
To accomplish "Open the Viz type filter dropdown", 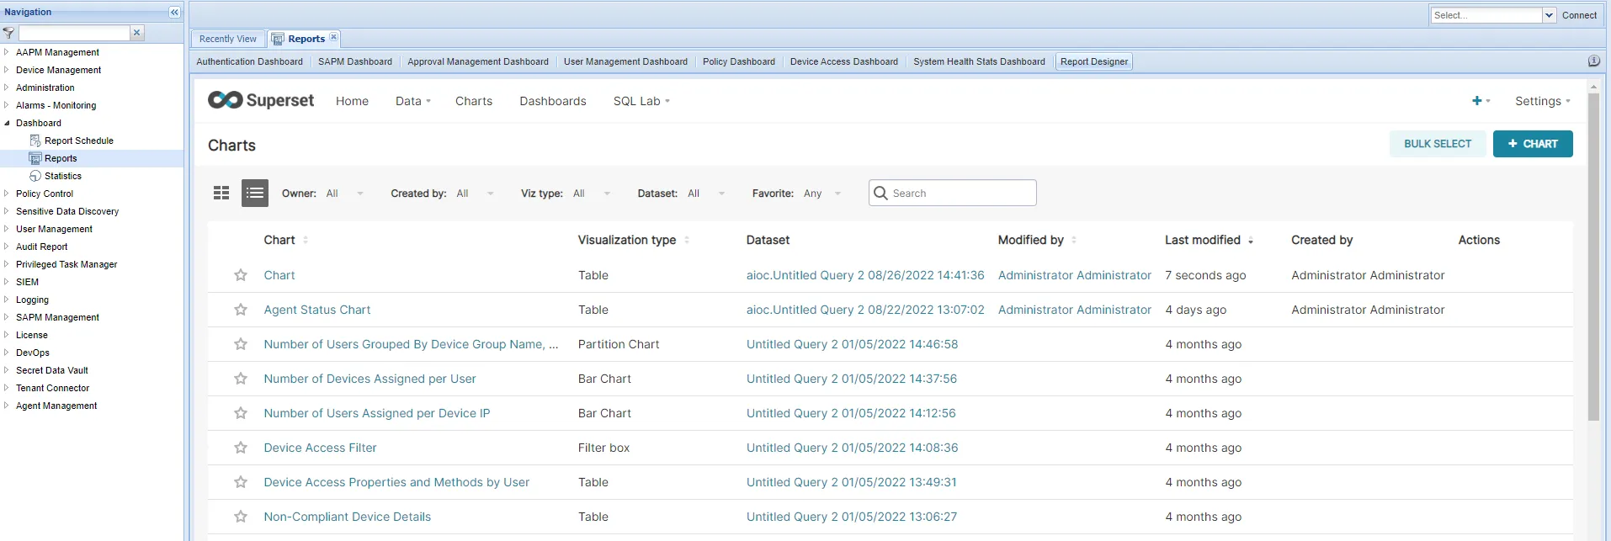I will [x=592, y=194].
